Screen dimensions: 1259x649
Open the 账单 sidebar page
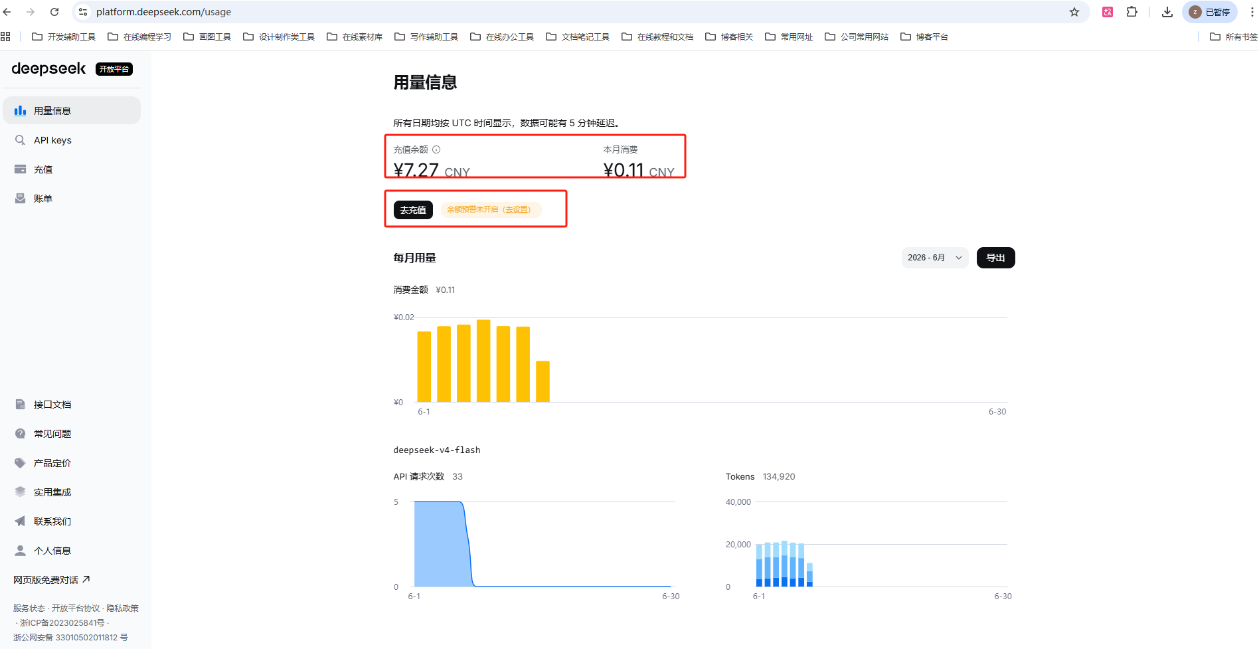click(72, 199)
